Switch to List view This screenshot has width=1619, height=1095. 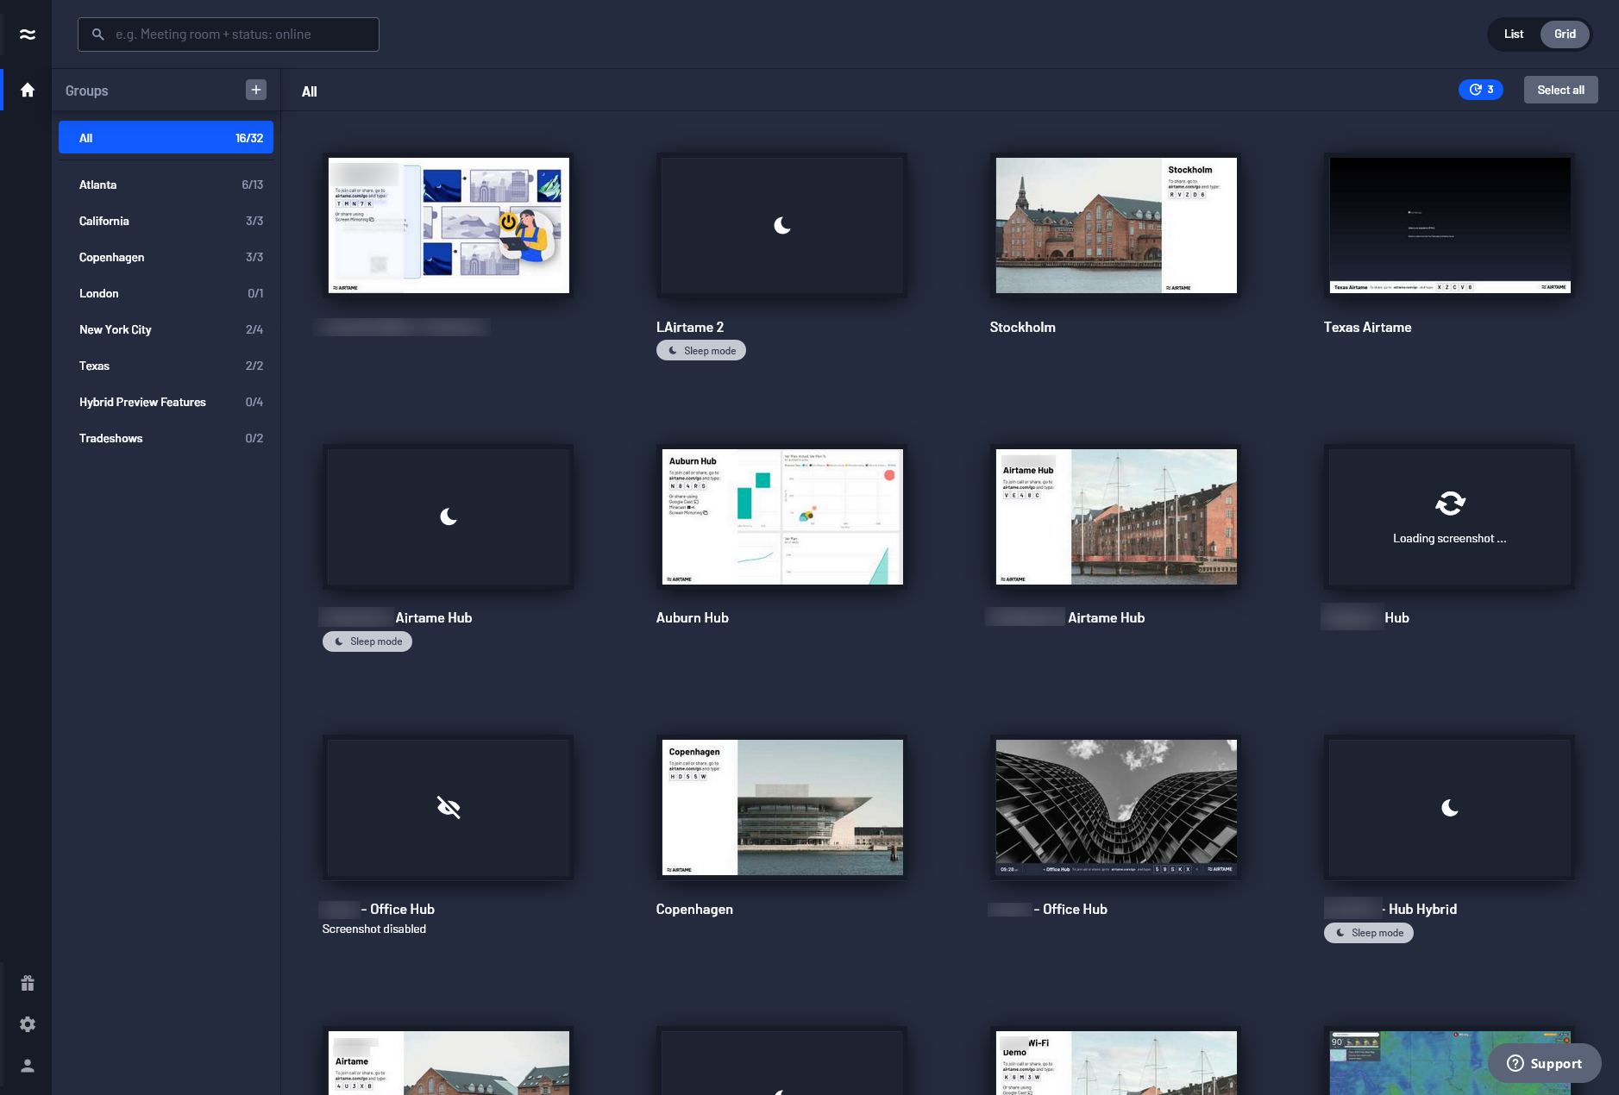1514,34
